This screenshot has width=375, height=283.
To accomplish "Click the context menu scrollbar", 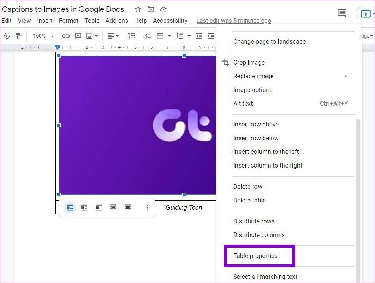I will (358, 201).
